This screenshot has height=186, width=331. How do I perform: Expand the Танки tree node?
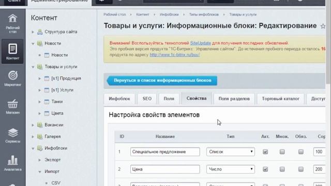click(40, 102)
